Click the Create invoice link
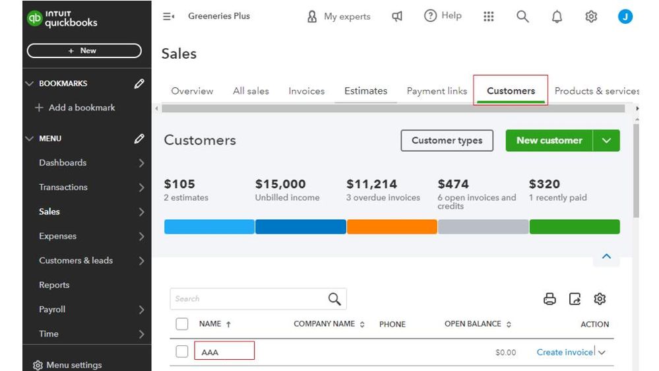This screenshot has width=659, height=371. pyautogui.click(x=565, y=353)
